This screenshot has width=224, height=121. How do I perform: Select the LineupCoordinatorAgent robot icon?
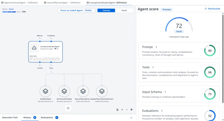pyautogui.click(x=34, y=48)
